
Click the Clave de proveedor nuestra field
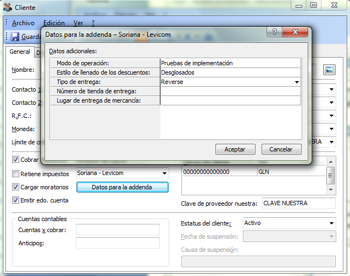[299, 204]
